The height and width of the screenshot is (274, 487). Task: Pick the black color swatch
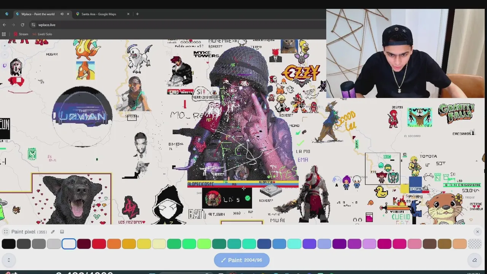[9, 244]
